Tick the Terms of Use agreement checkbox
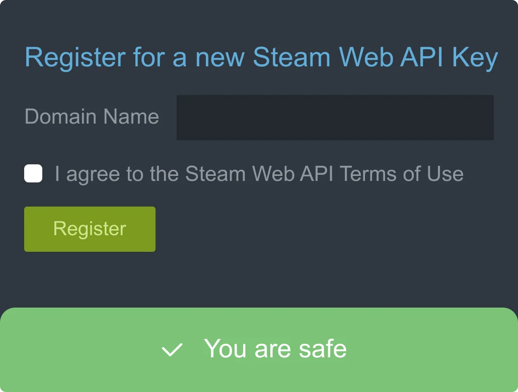This screenshot has height=392, width=518. tap(33, 174)
